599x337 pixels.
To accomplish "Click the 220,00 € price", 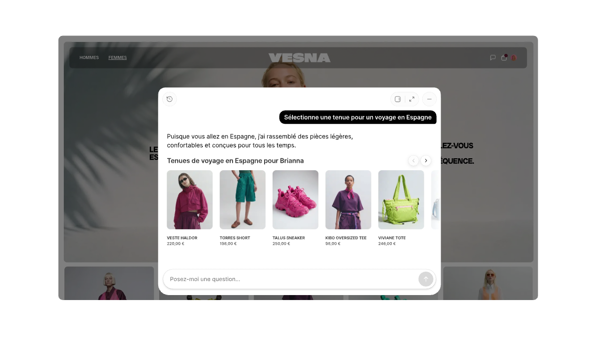I will pyautogui.click(x=176, y=244).
